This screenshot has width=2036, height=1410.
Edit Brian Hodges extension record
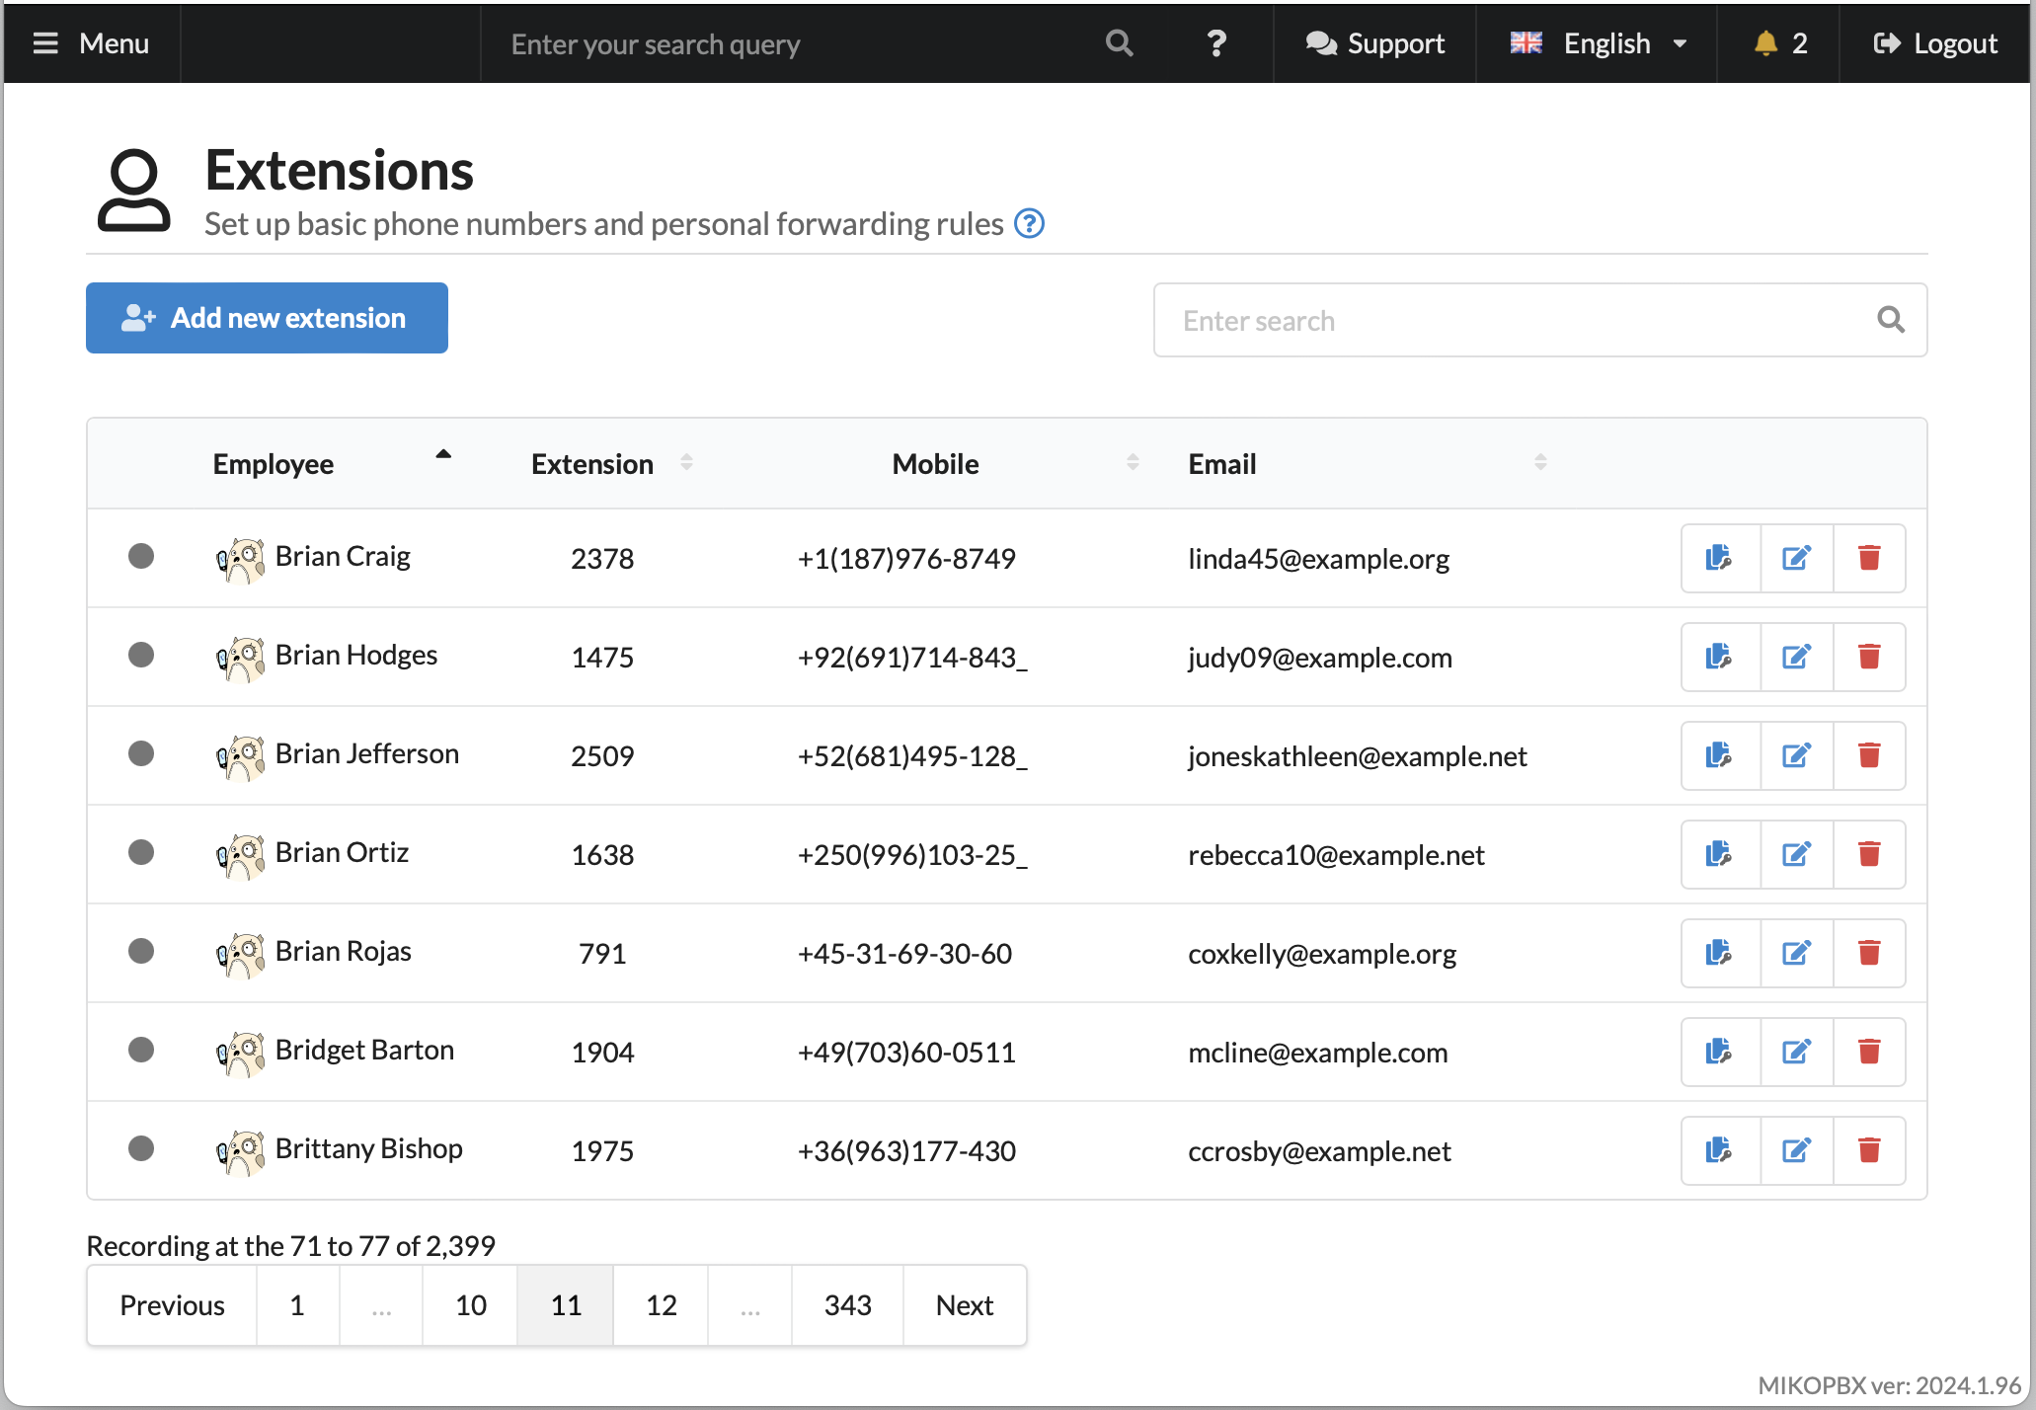tap(1796, 657)
